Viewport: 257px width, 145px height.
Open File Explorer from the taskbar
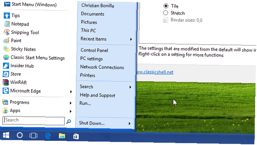click(x=62, y=136)
